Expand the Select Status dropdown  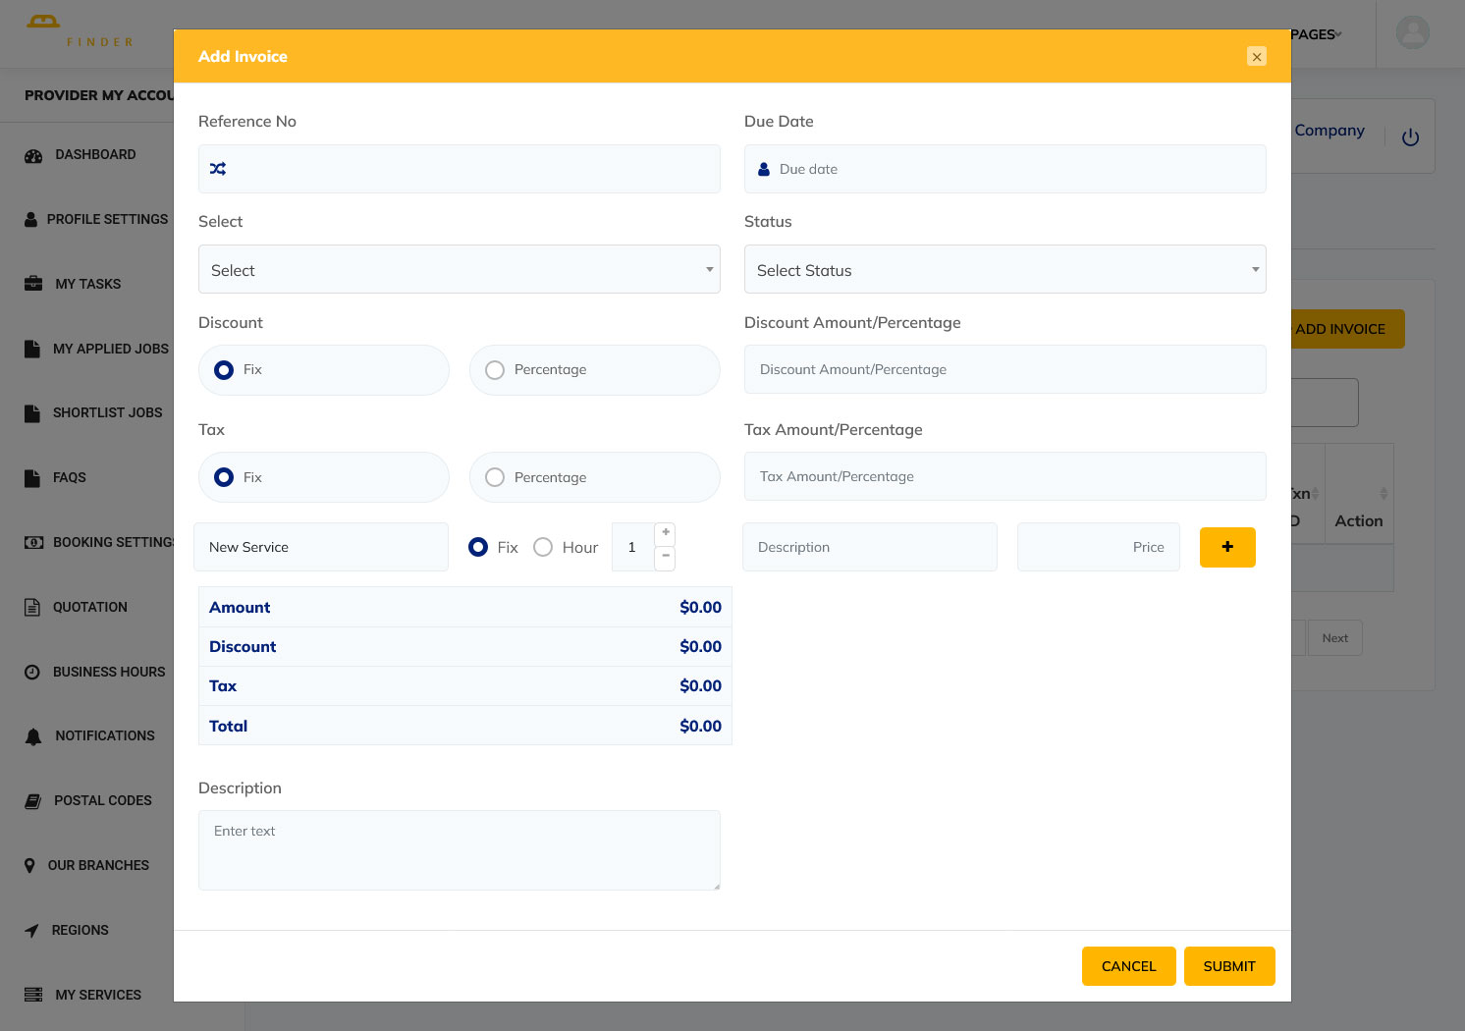coord(1004,270)
